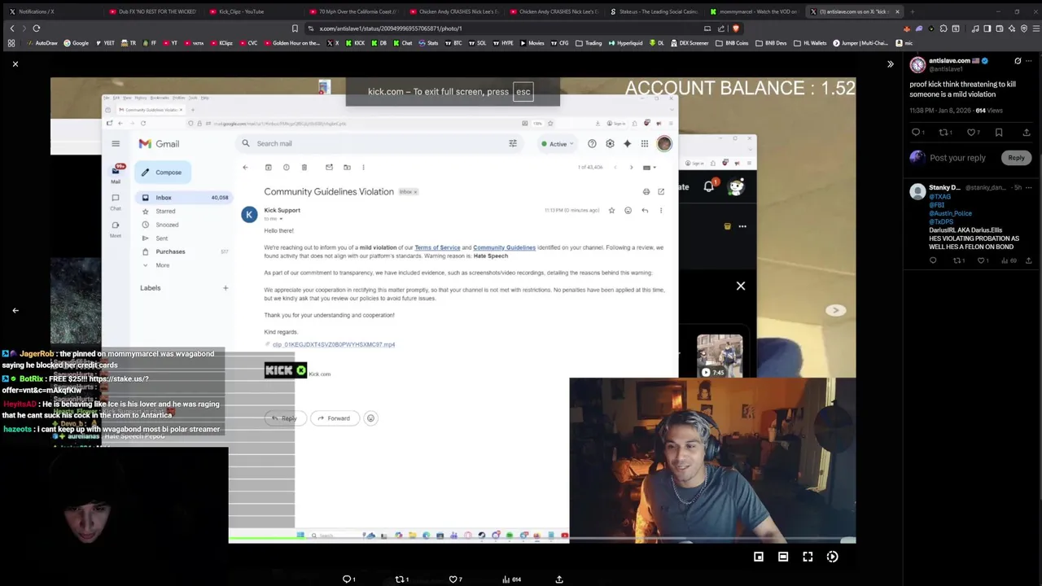Open more options on Stanky D reply

coord(1029,187)
